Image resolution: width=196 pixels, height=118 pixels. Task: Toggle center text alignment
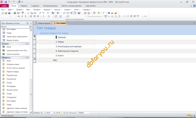pyautogui.click(x=34, y=16)
